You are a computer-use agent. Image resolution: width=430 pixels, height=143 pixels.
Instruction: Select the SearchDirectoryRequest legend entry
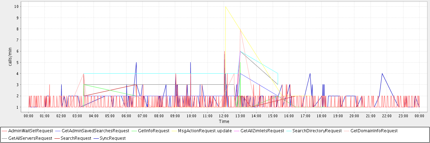(317, 131)
